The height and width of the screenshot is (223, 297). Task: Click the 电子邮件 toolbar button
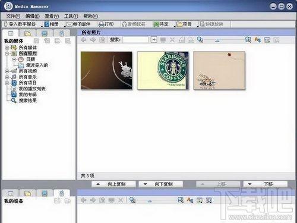(x=78, y=24)
